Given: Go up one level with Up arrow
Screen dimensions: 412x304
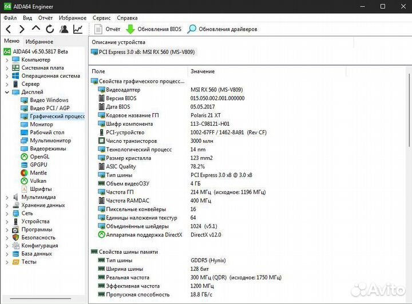Looking at the screenshot, I should coord(35,29).
